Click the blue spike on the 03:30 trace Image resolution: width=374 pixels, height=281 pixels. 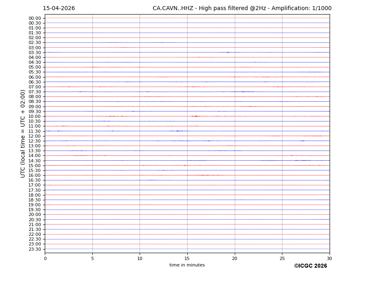point(228,52)
